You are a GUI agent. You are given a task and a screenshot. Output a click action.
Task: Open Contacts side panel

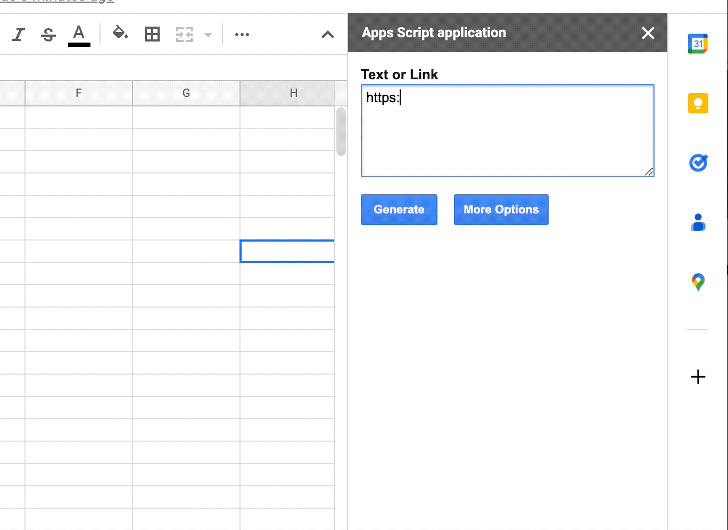[698, 222]
